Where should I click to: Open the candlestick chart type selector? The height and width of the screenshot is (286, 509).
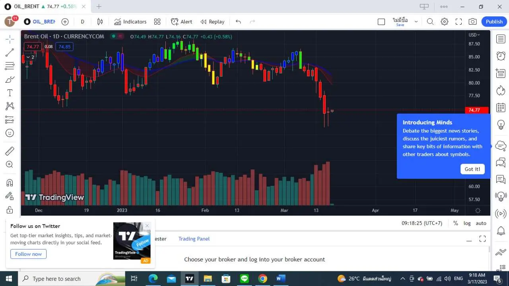pos(100,22)
